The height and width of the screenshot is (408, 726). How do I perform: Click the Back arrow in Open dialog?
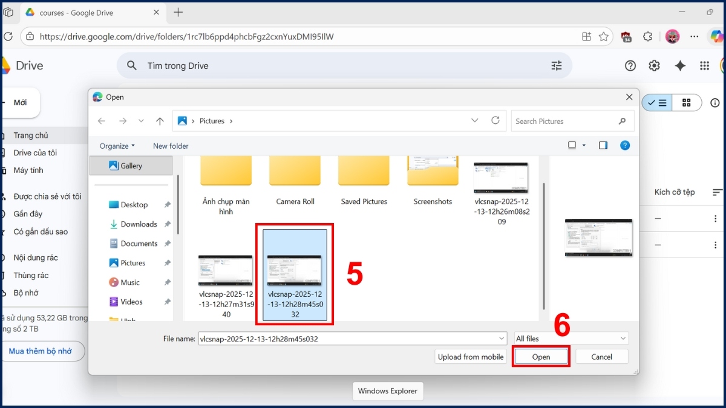coord(102,121)
